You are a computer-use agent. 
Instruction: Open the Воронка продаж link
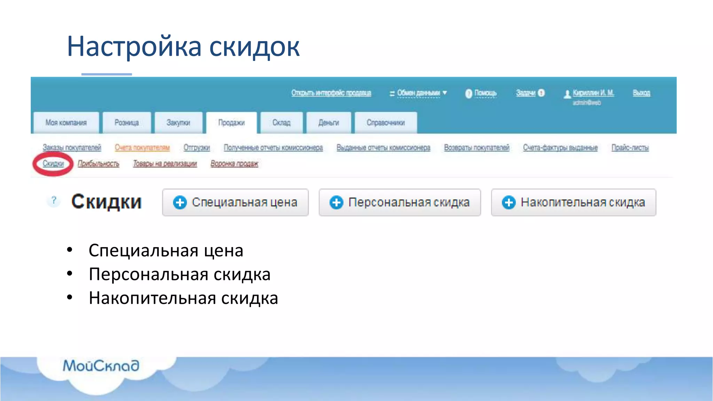[234, 164]
